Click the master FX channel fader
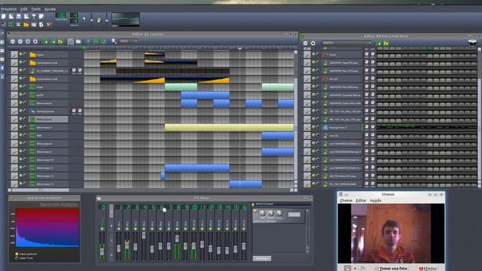This screenshot has width=482, height=271. pos(102,252)
